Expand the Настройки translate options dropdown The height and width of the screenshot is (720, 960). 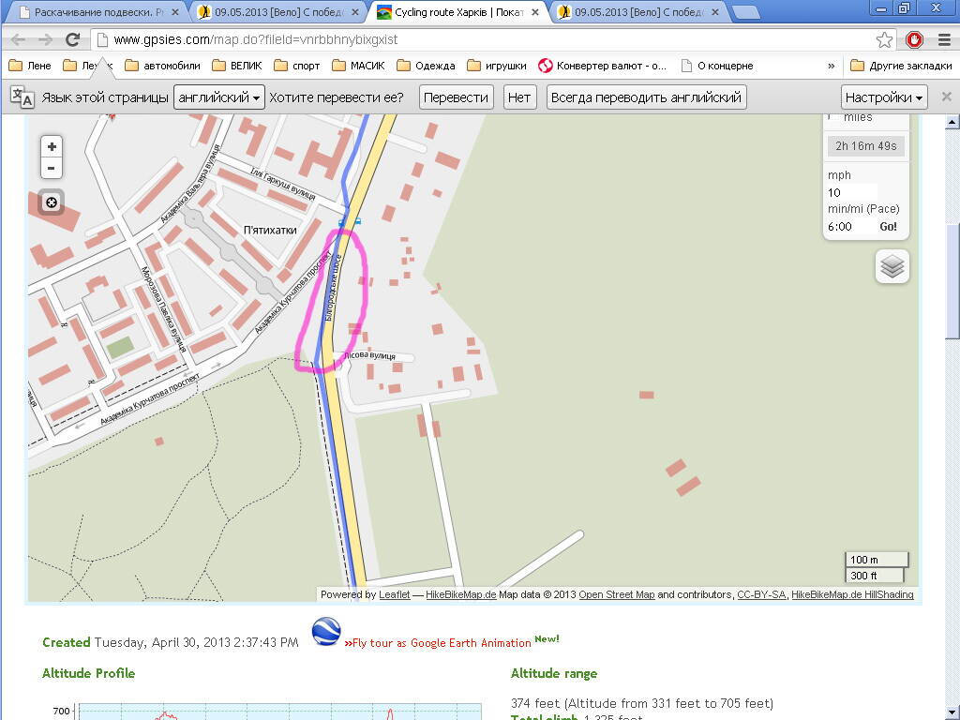point(884,97)
